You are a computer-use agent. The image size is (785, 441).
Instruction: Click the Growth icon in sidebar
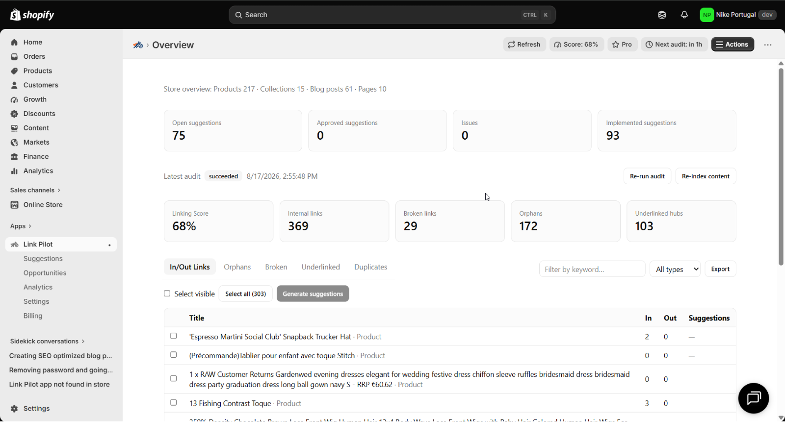pos(14,99)
